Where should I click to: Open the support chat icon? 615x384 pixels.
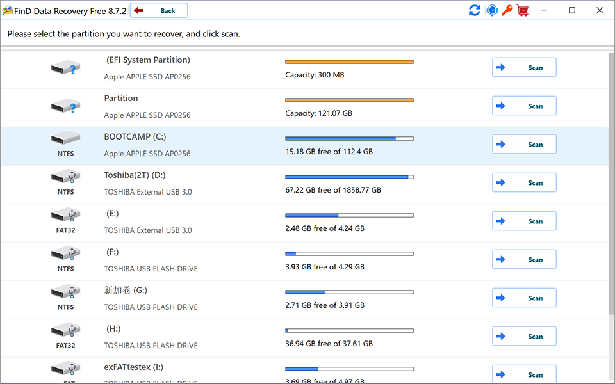coord(492,11)
